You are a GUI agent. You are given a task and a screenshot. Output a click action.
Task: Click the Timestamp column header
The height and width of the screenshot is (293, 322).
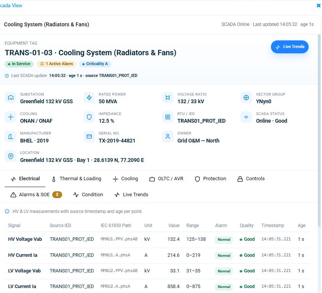(273, 226)
